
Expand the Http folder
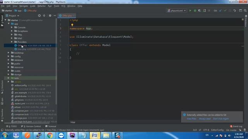point(12,35)
